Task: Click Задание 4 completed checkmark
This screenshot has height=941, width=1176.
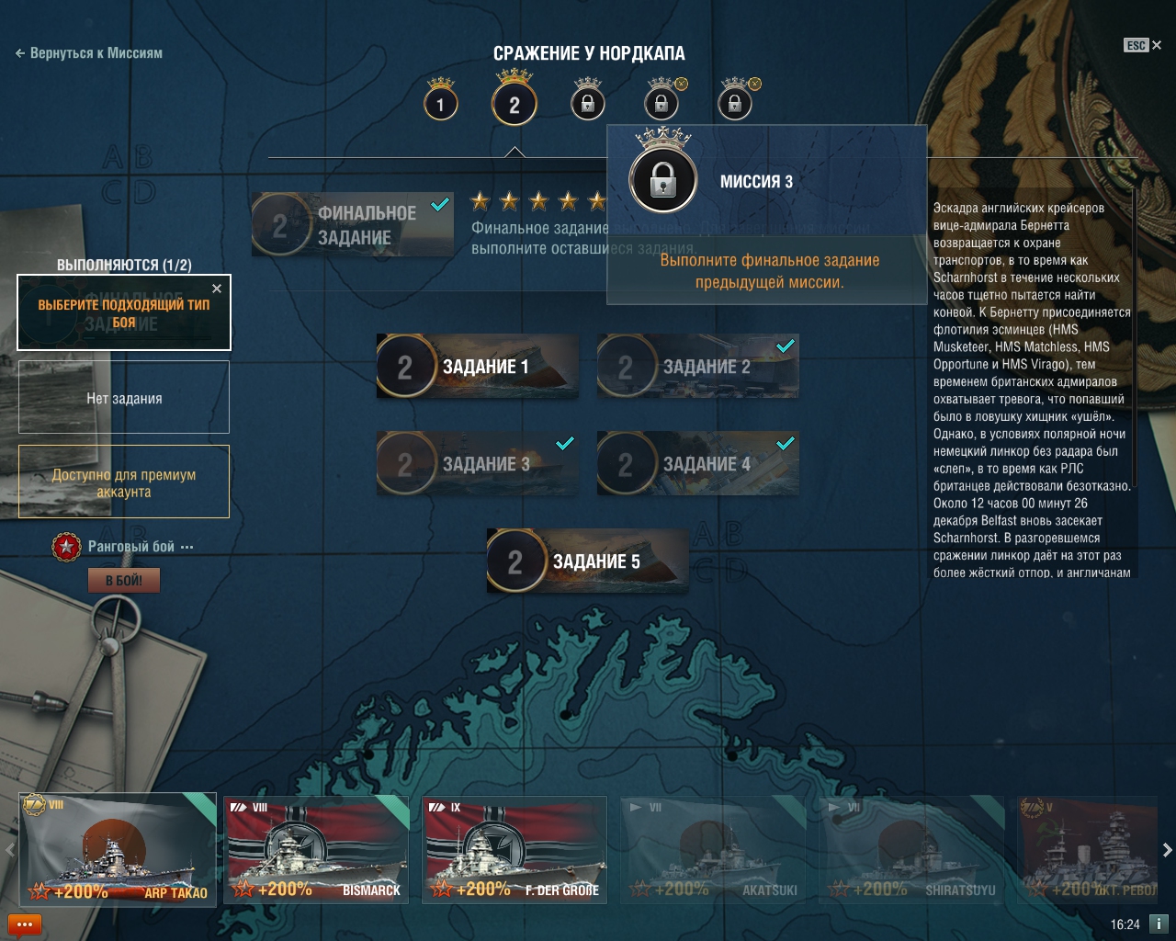Action: tap(786, 443)
